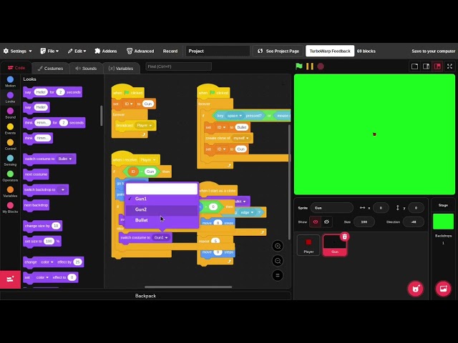Open the My Blocks category

10,208
